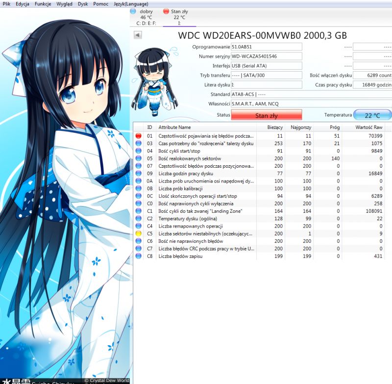Click the red status dot of attribute 01
This screenshot has height=384, width=392.
point(138,136)
